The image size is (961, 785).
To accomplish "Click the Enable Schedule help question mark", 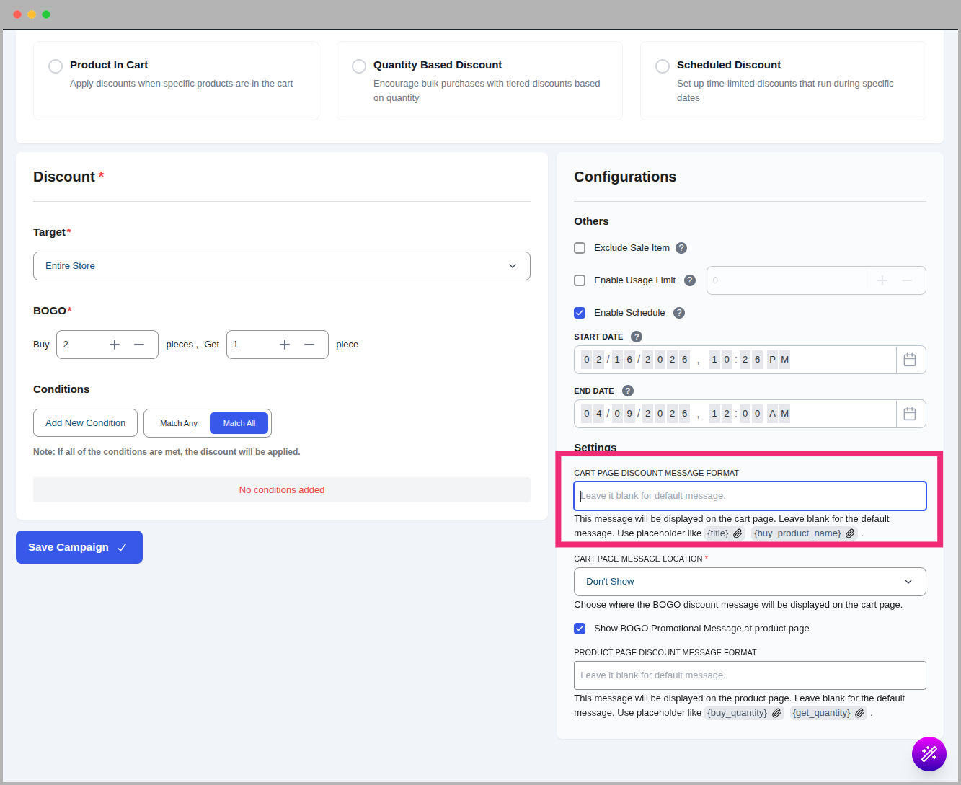I will (678, 312).
